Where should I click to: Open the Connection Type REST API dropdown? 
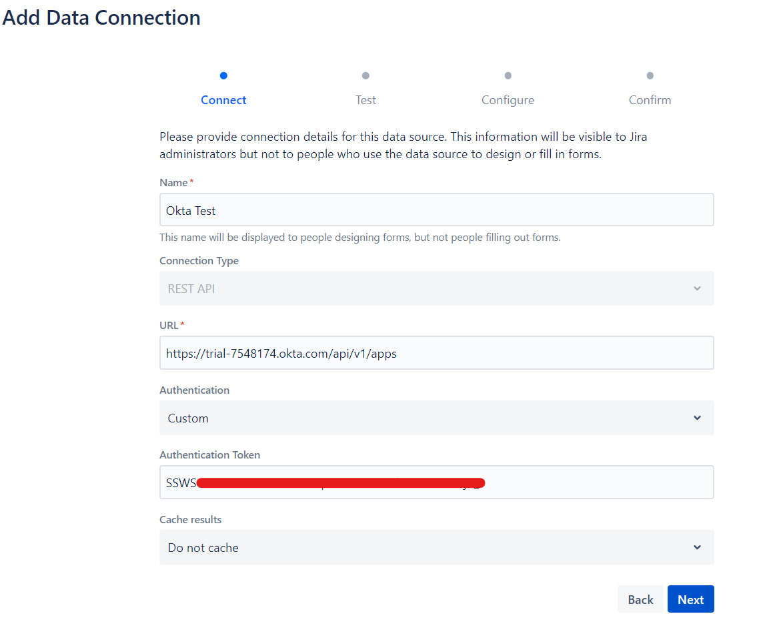point(436,288)
